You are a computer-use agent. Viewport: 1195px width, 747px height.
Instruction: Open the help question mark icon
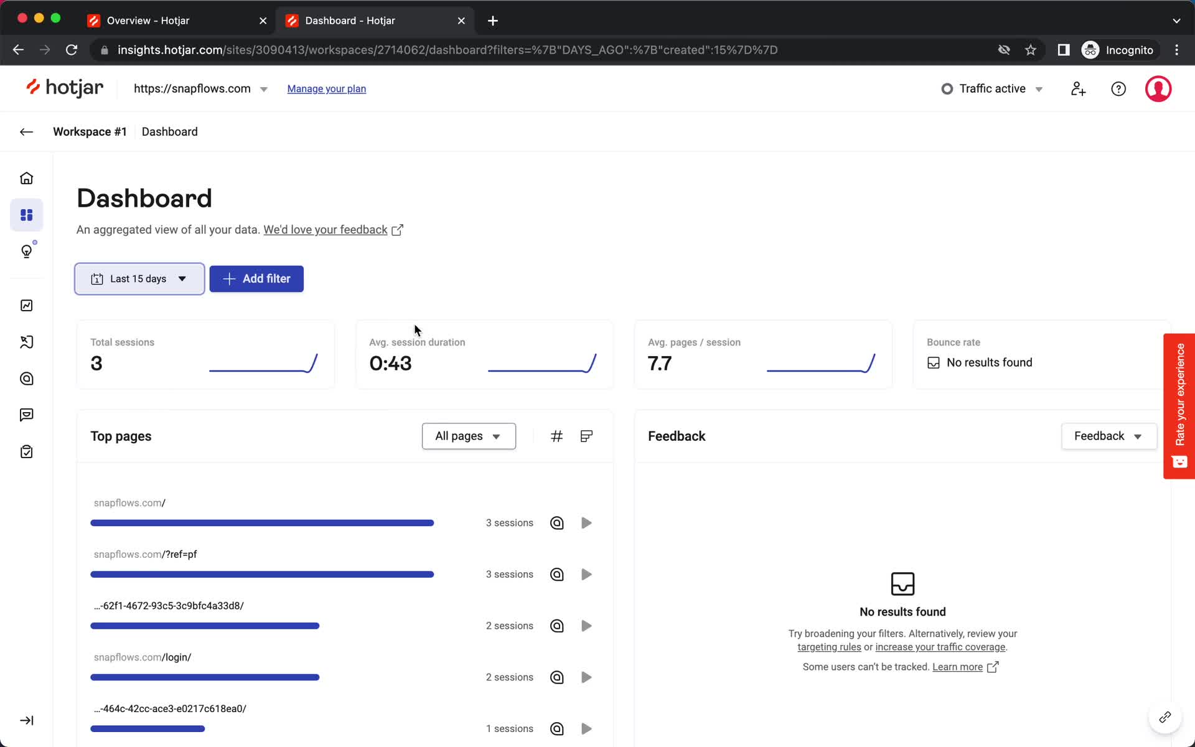pos(1118,89)
